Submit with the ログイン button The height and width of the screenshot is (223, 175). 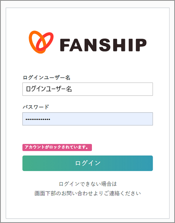click(x=88, y=163)
